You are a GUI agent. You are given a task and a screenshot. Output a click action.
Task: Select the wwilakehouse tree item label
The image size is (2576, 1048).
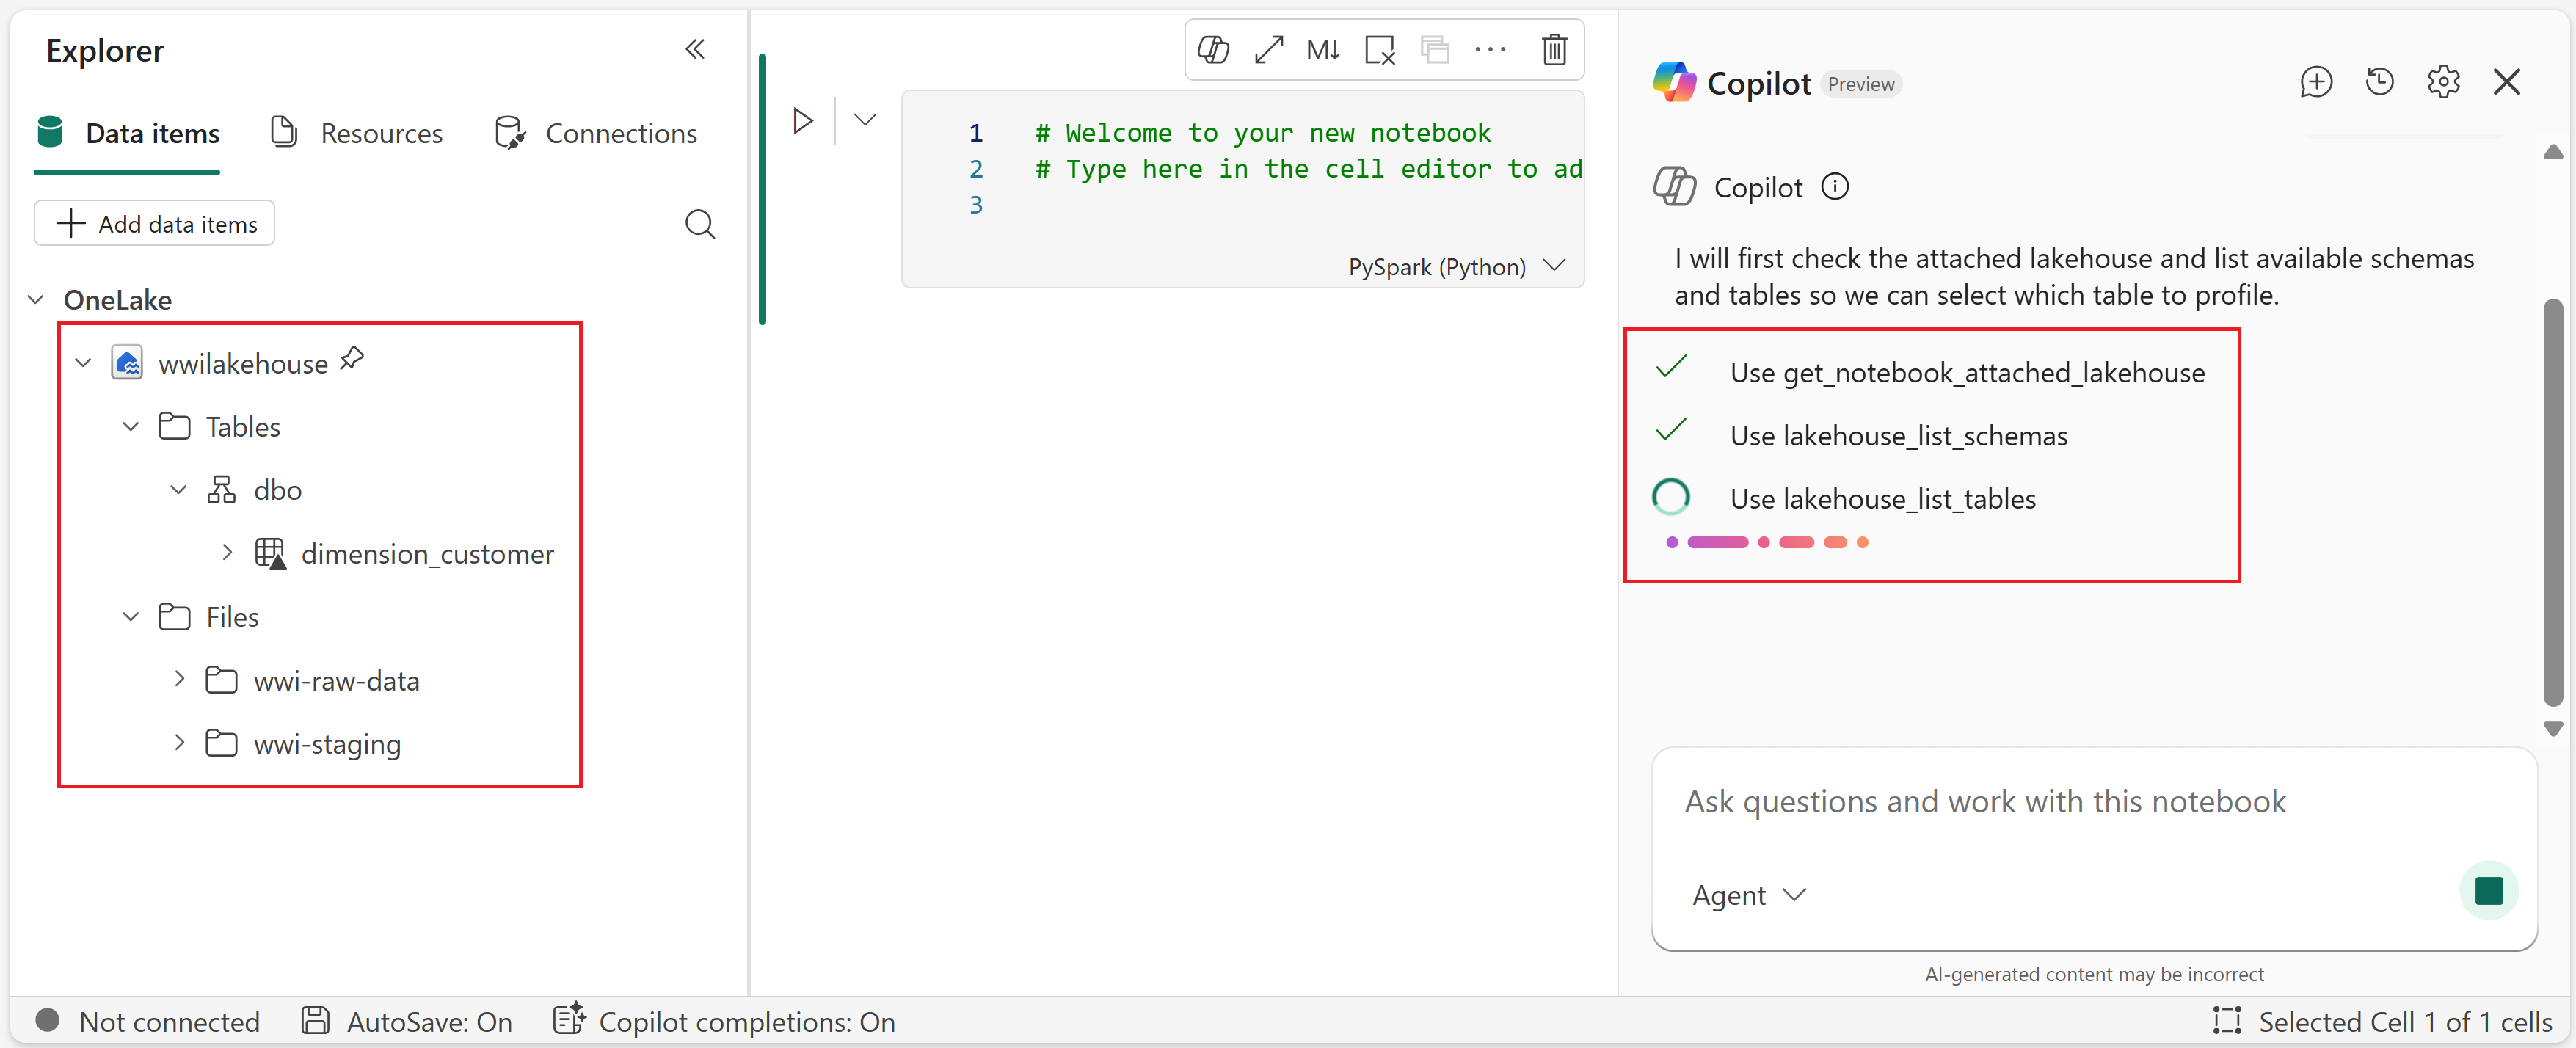coord(243,364)
